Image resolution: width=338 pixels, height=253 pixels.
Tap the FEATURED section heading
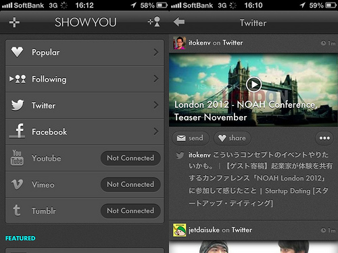[20, 238]
